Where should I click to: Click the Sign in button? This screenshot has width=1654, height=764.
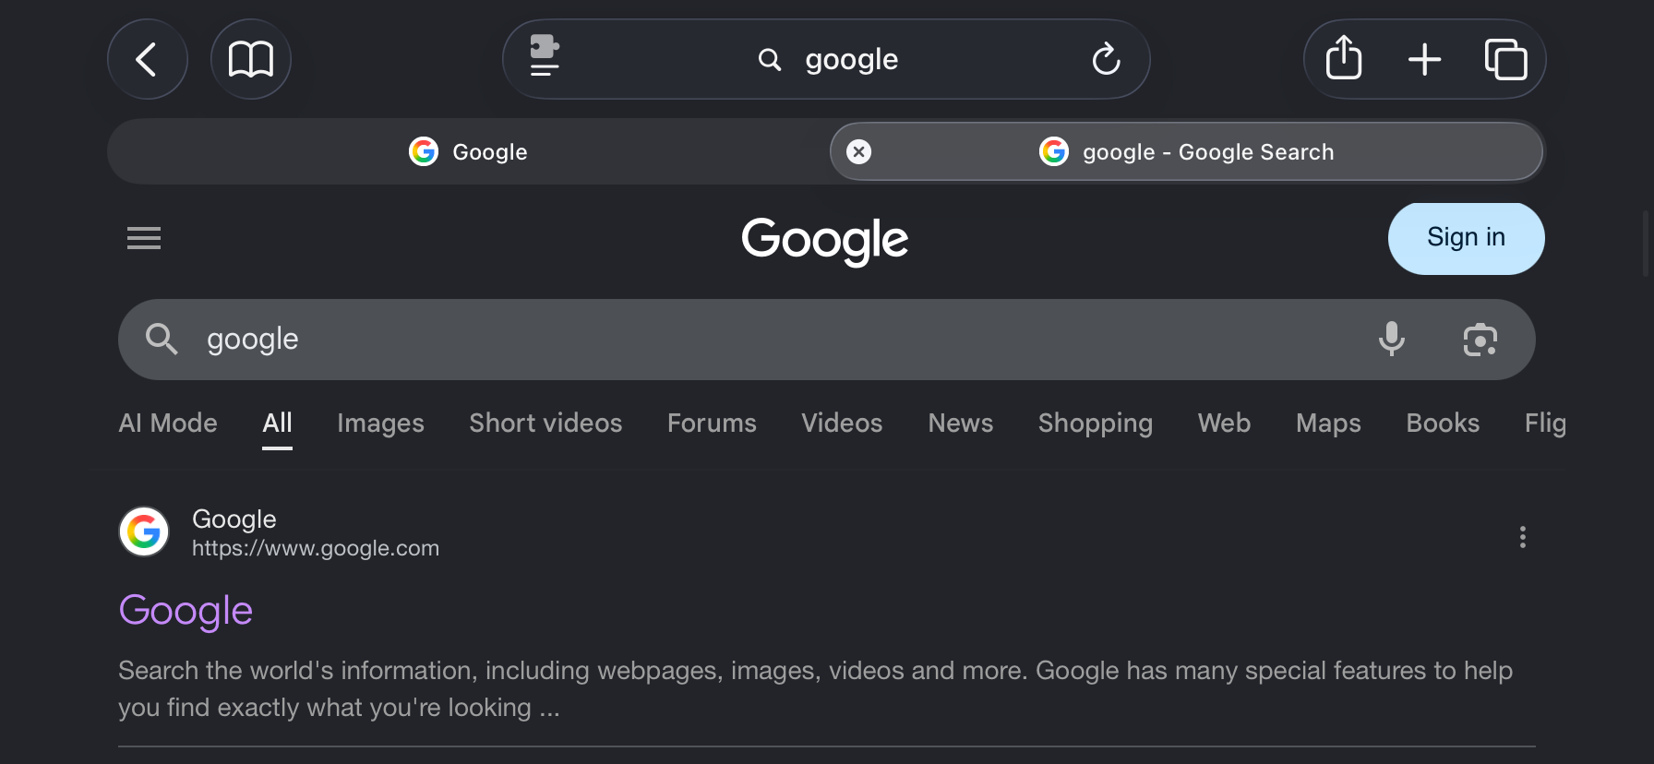pyautogui.click(x=1466, y=238)
